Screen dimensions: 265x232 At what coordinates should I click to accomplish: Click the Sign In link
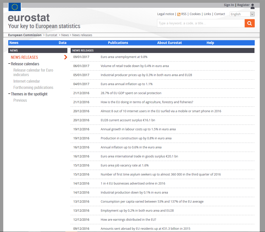coord(229,5)
